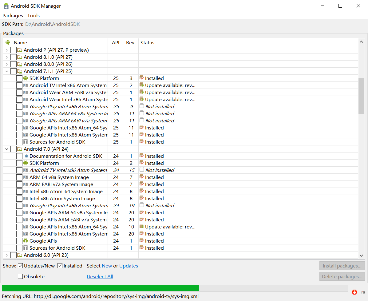368x301 pixels.
Task: Tick checkbox for Android Wear Intel x86 Atom
Action: (19, 100)
